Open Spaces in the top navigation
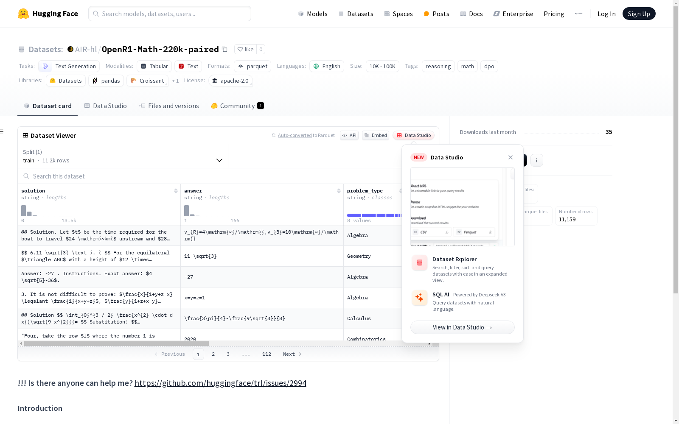 point(398,14)
